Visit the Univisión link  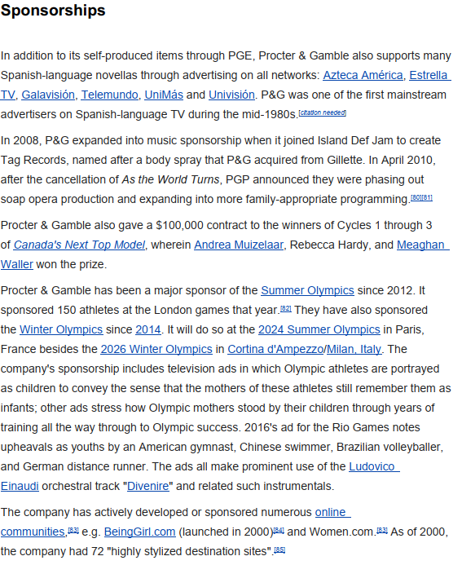(231, 95)
